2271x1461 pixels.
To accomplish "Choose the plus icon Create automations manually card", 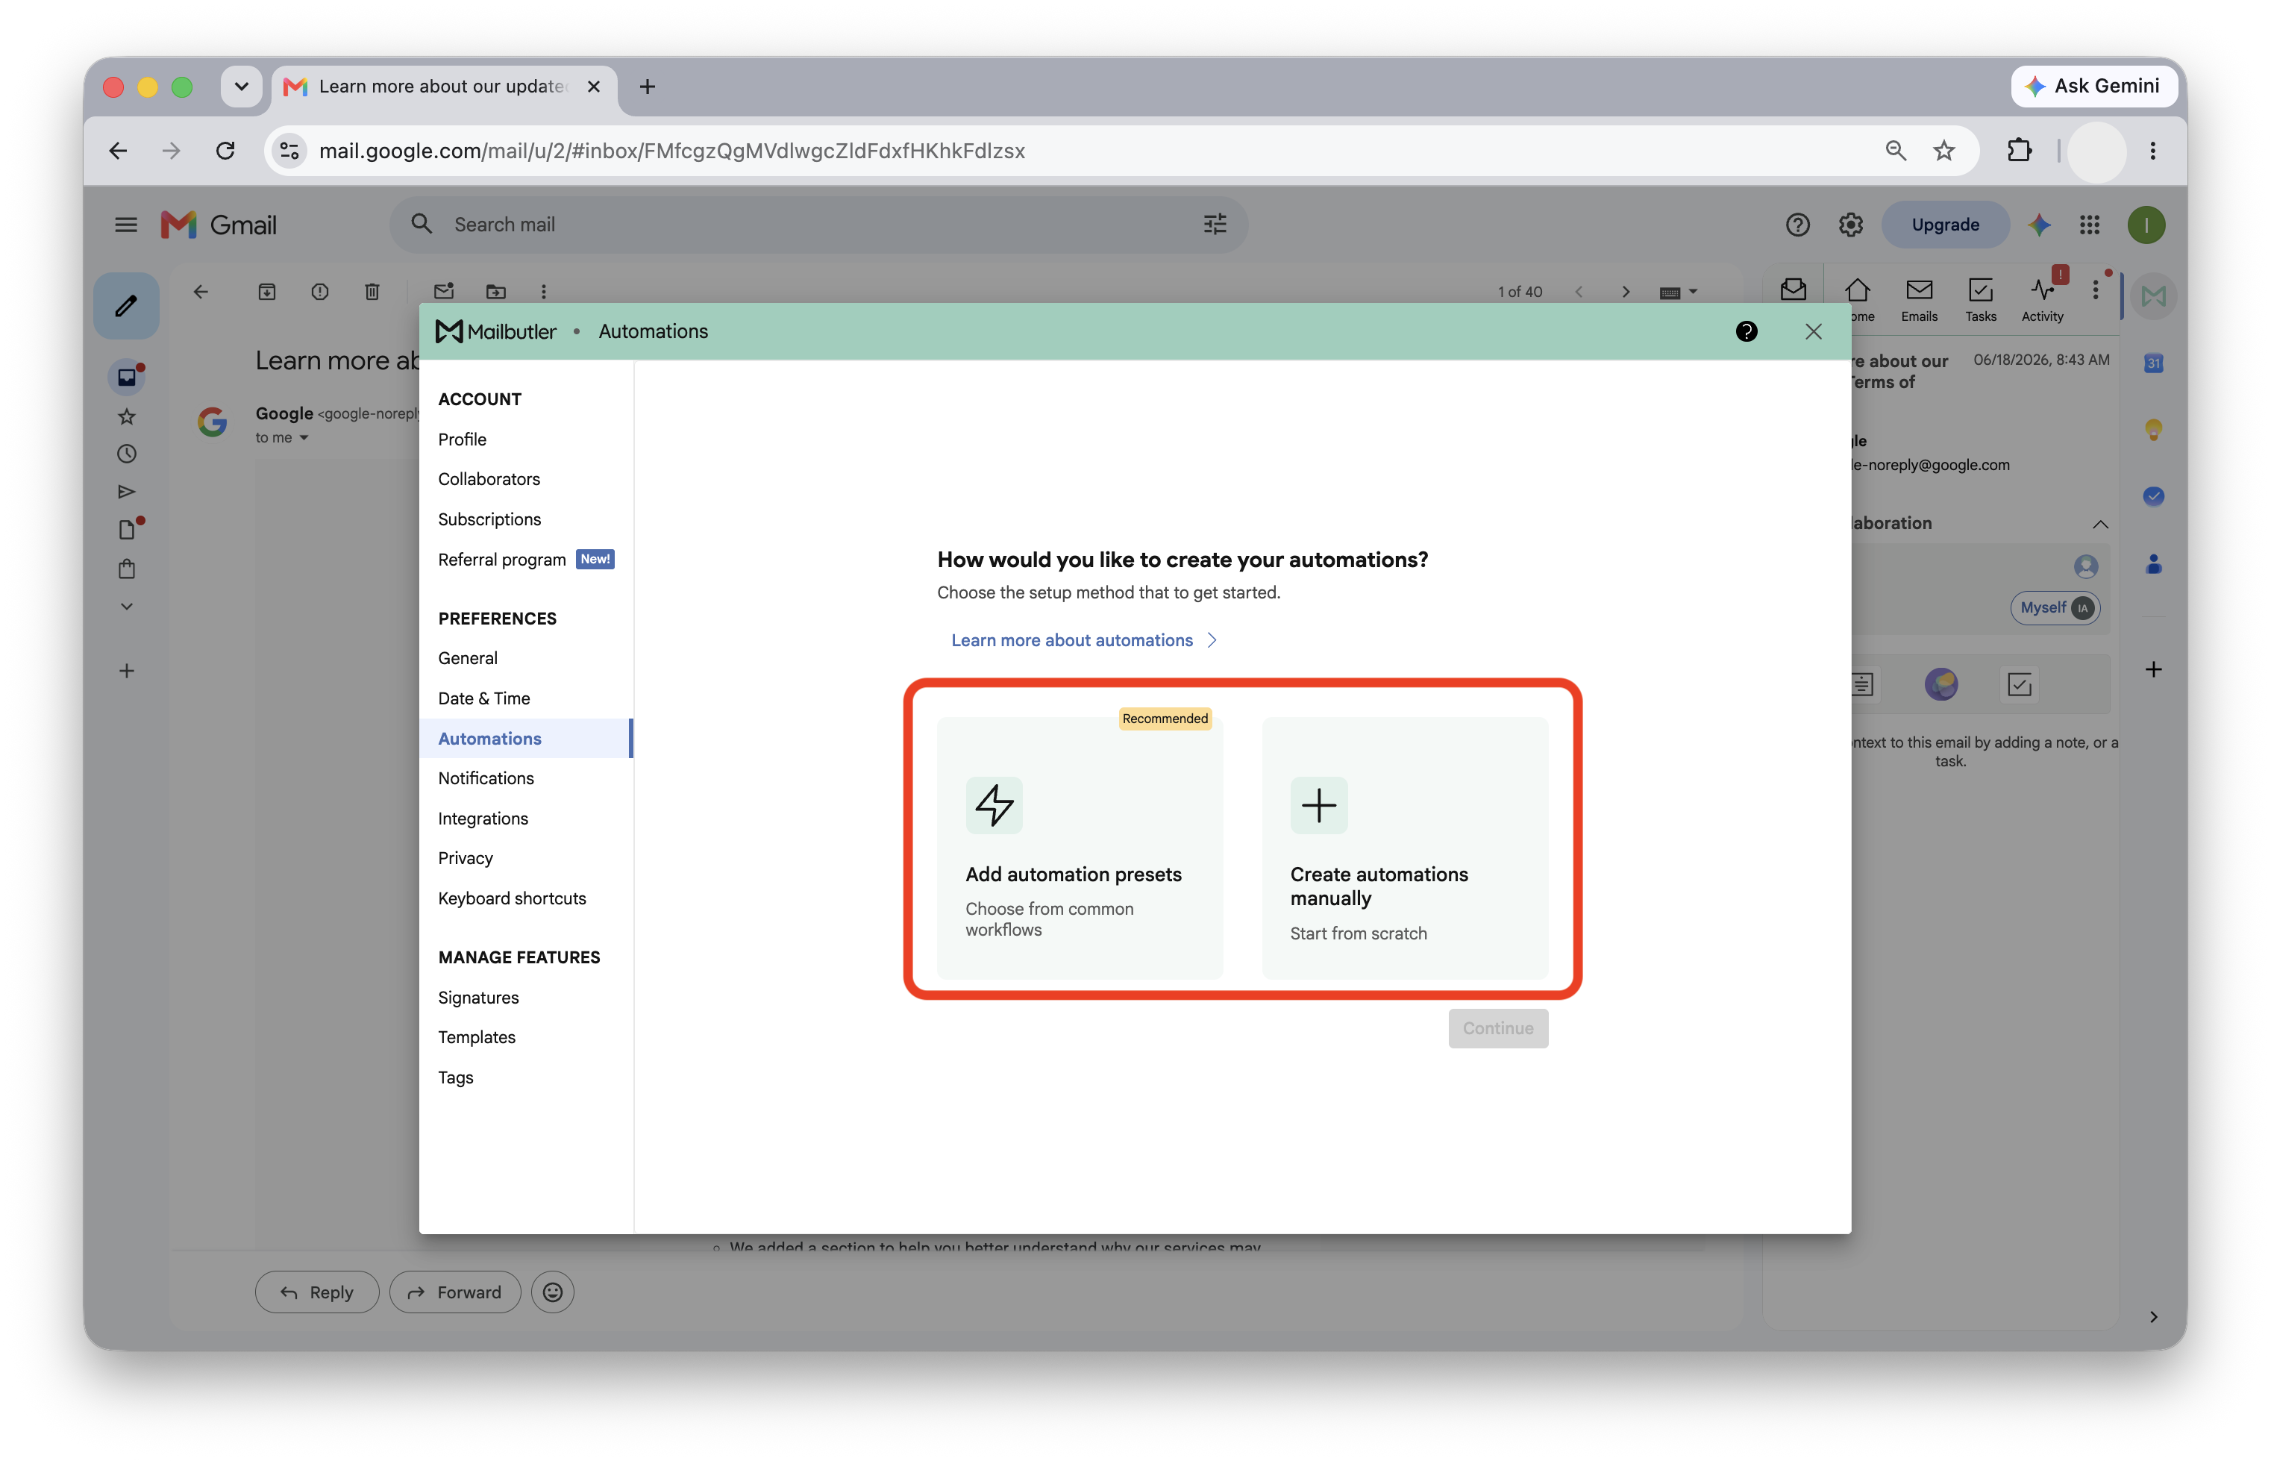I will pyautogui.click(x=1404, y=847).
